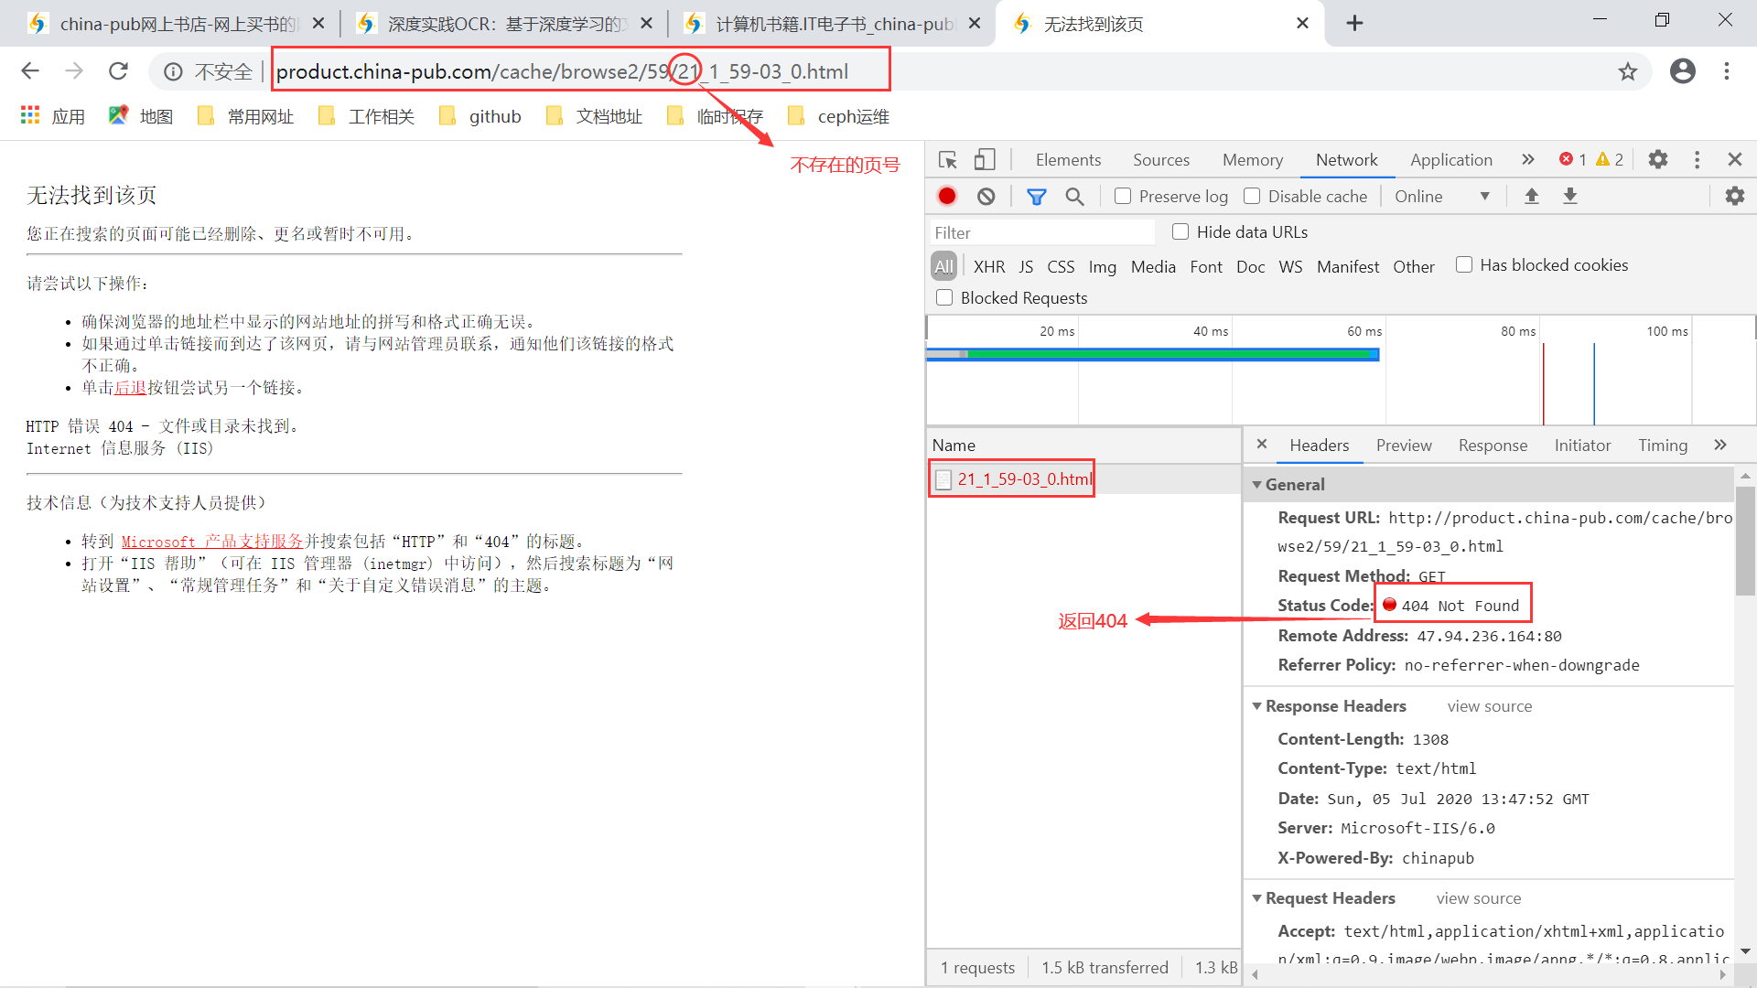Toggle the device toolbar icon
The image size is (1757, 988).
coord(985,160)
